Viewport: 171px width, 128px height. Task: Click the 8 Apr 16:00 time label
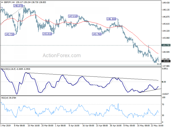(x=74, y=125)
